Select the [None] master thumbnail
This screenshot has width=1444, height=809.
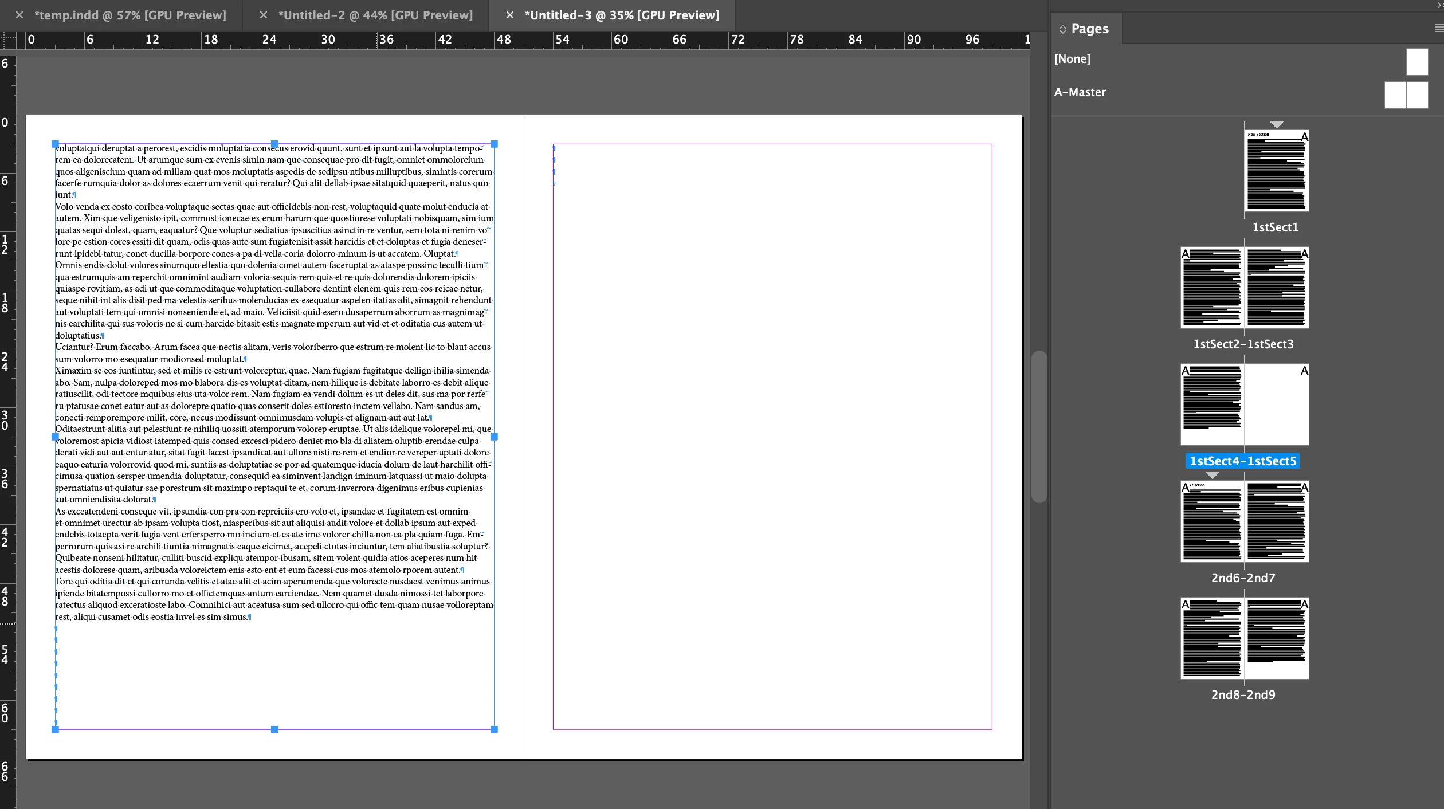pyautogui.click(x=1416, y=62)
